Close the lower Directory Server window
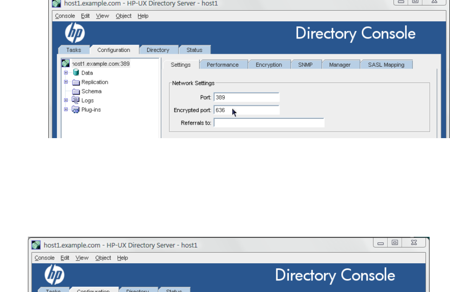 coord(414,243)
